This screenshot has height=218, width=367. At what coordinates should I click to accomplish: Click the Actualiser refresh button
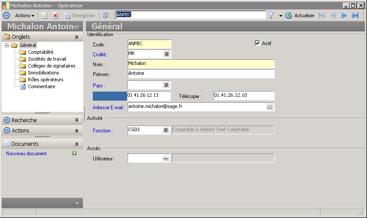(x=300, y=15)
